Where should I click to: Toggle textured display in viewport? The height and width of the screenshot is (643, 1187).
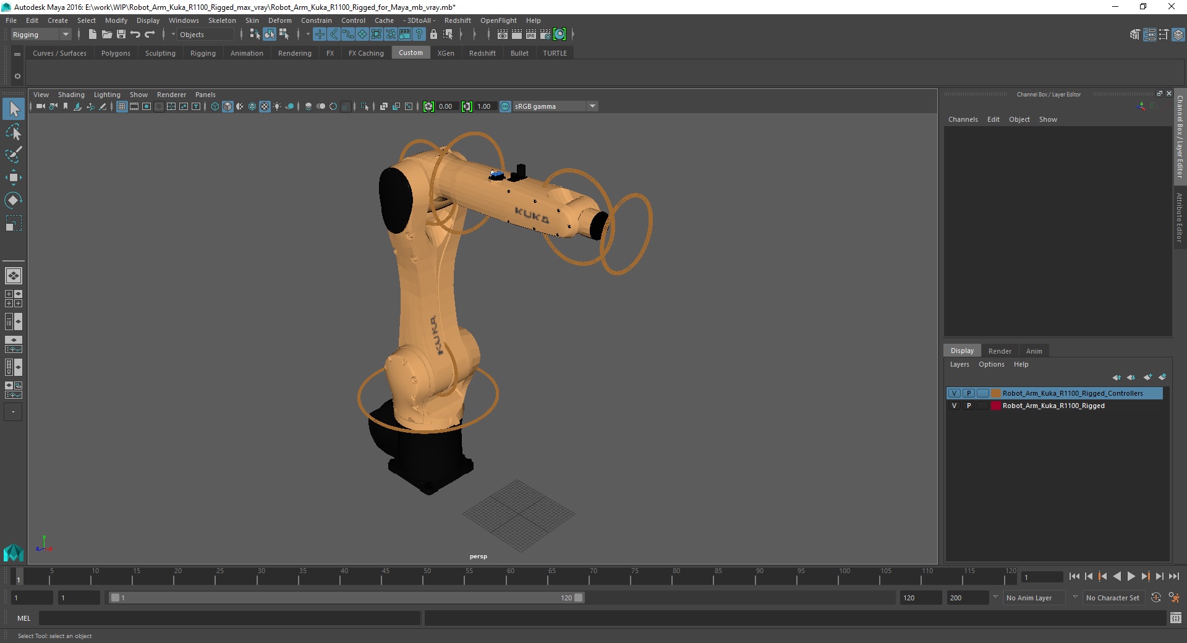tap(265, 106)
